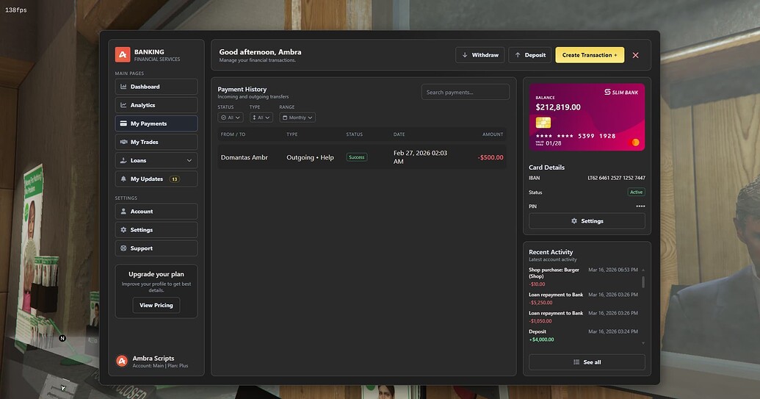Open the Type filter dropdown
The image size is (760, 399).
tap(261, 118)
